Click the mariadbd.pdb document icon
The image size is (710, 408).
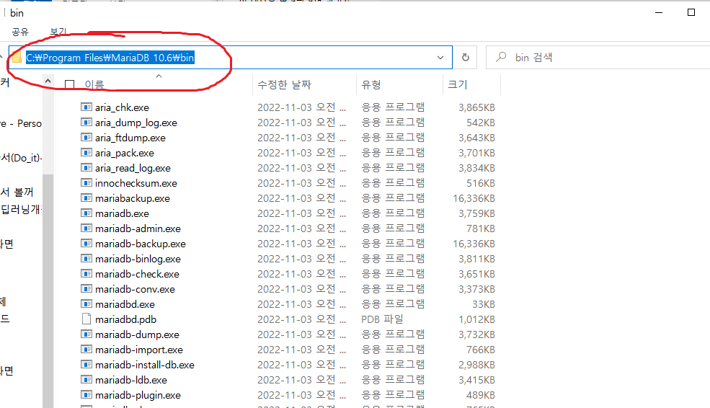[86, 319]
